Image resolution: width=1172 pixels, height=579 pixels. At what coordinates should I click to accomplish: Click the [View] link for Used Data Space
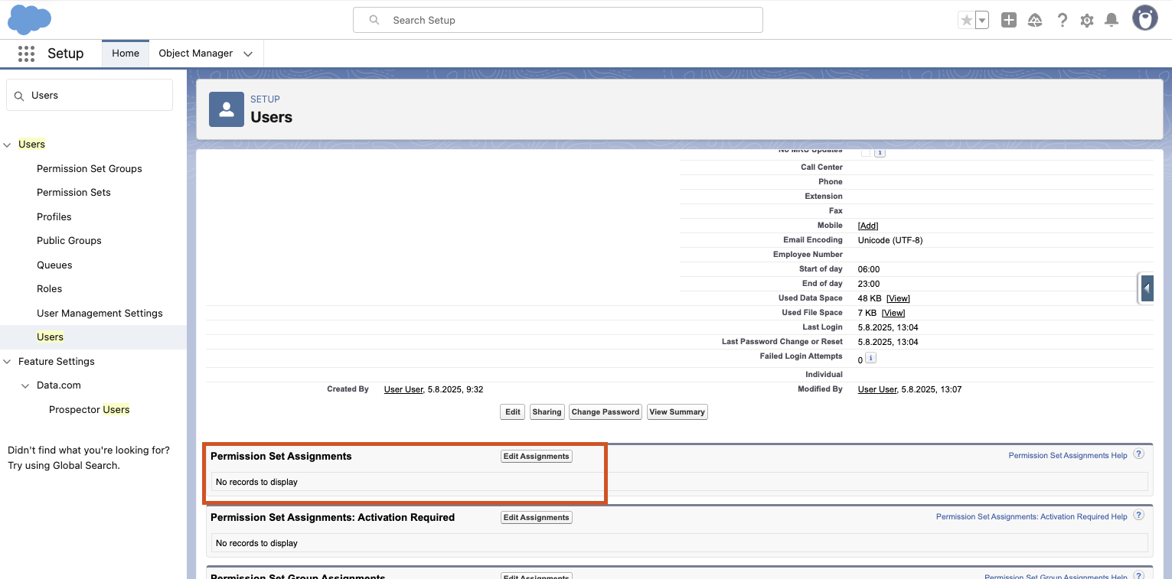(x=899, y=298)
